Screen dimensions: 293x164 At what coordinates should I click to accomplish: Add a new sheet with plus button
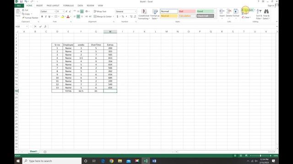click(x=45, y=152)
